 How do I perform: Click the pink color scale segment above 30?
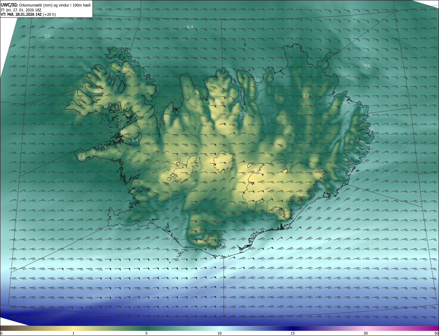coord(366,328)
